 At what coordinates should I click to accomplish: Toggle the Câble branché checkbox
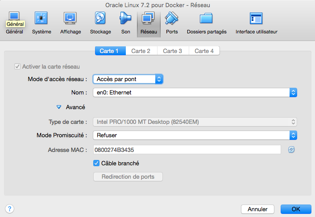tap(96, 164)
